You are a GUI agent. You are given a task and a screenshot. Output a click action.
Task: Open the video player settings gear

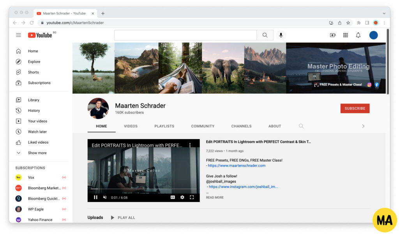[182, 197]
